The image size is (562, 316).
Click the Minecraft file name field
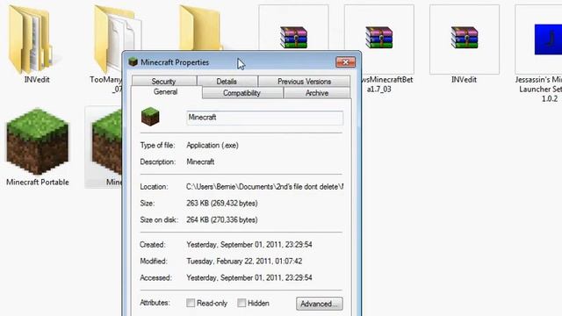click(264, 118)
